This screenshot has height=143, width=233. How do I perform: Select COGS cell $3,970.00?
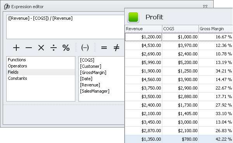click(180, 45)
